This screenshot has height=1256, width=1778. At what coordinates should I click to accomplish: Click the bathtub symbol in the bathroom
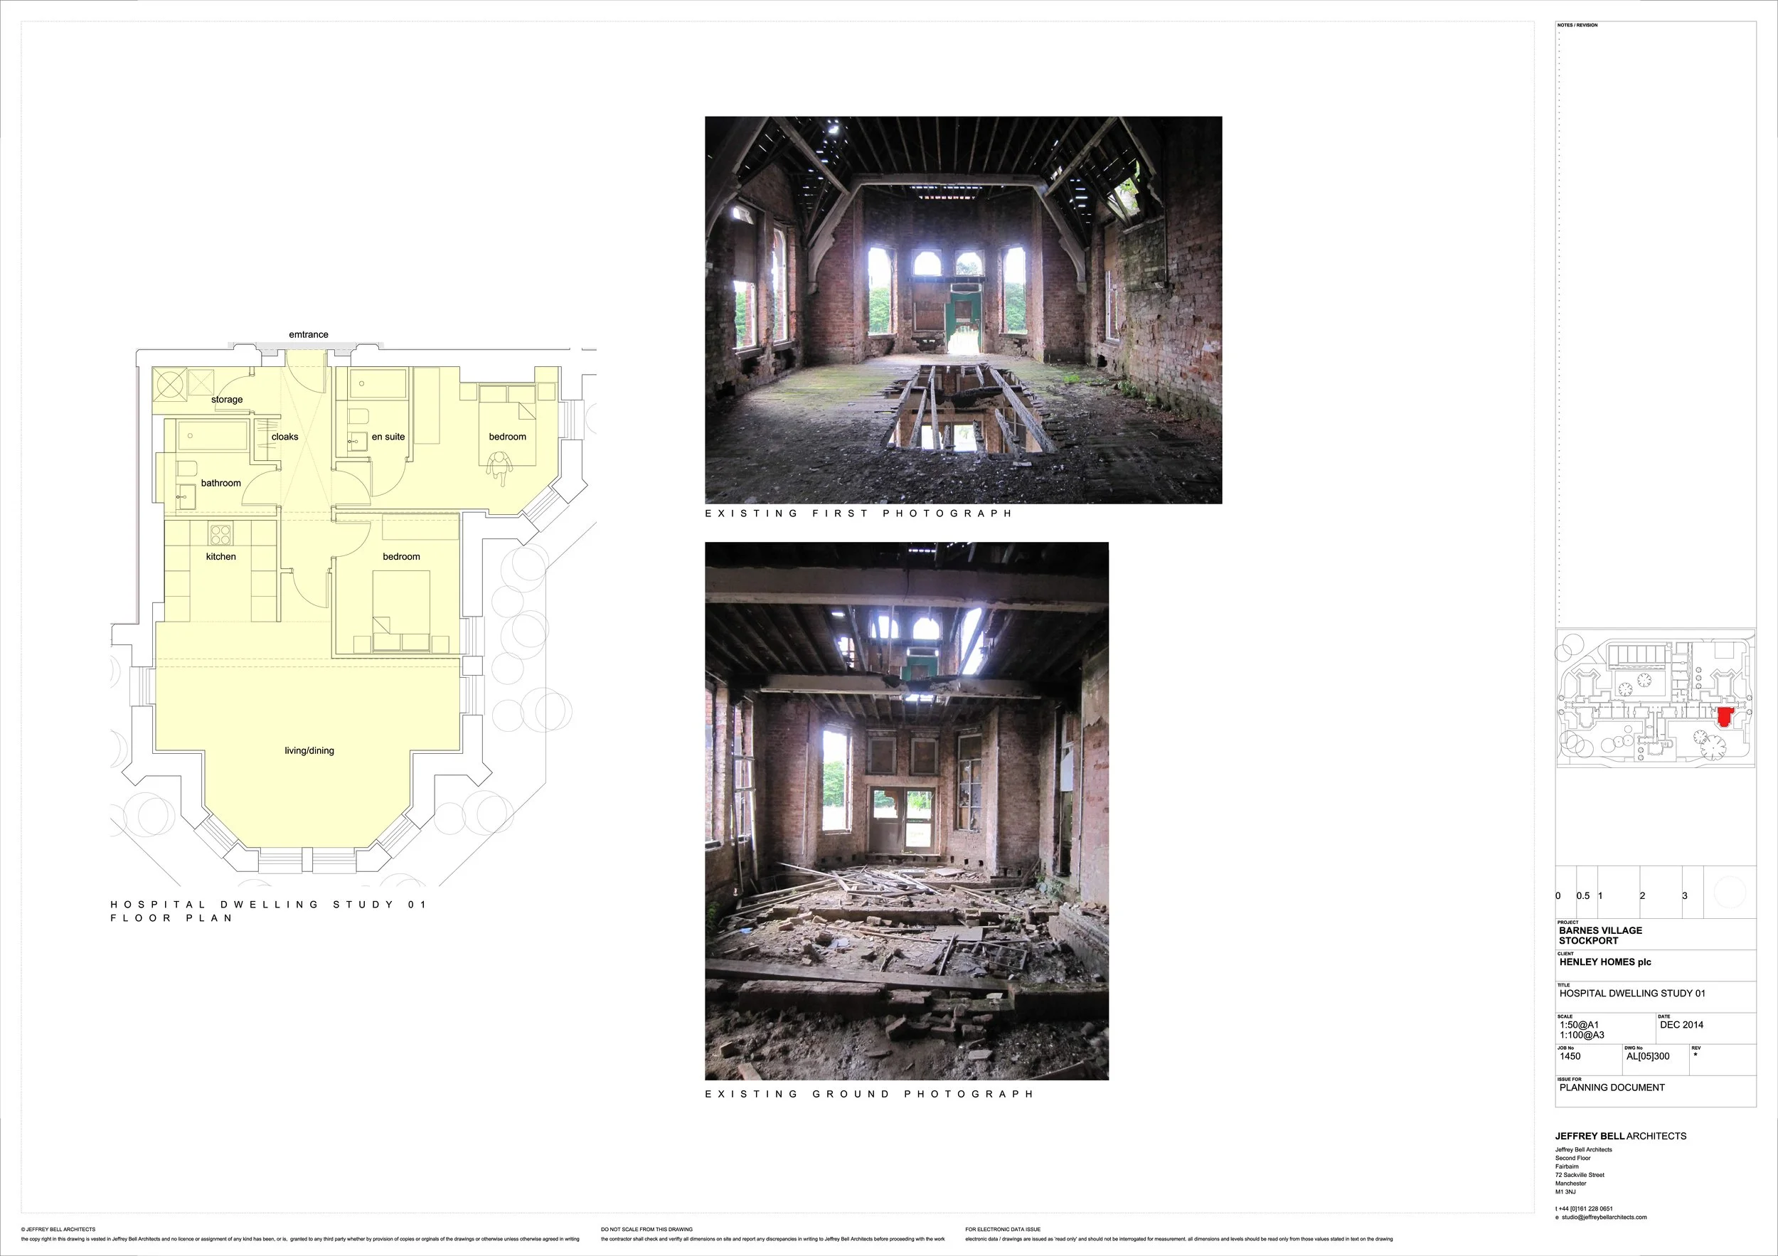click(x=212, y=436)
